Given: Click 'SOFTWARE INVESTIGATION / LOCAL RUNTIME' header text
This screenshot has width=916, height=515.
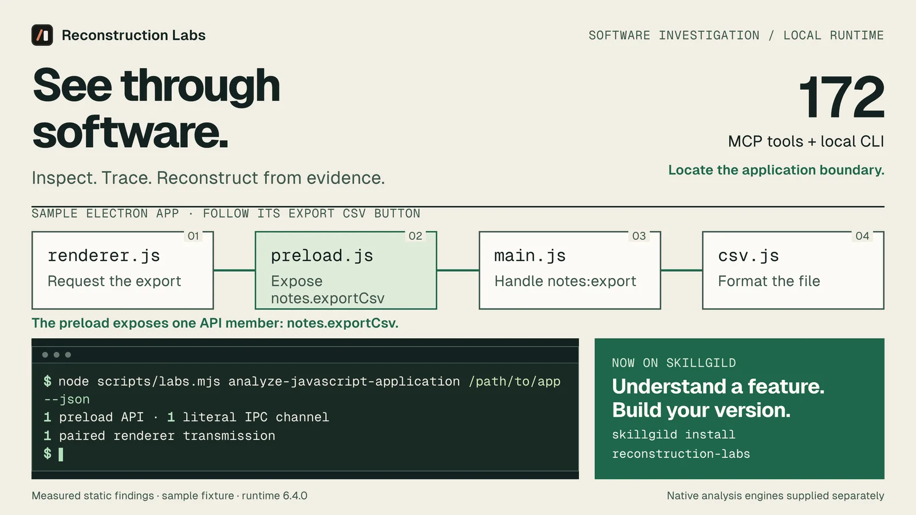Looking at the screenshot, I should 736,35.
